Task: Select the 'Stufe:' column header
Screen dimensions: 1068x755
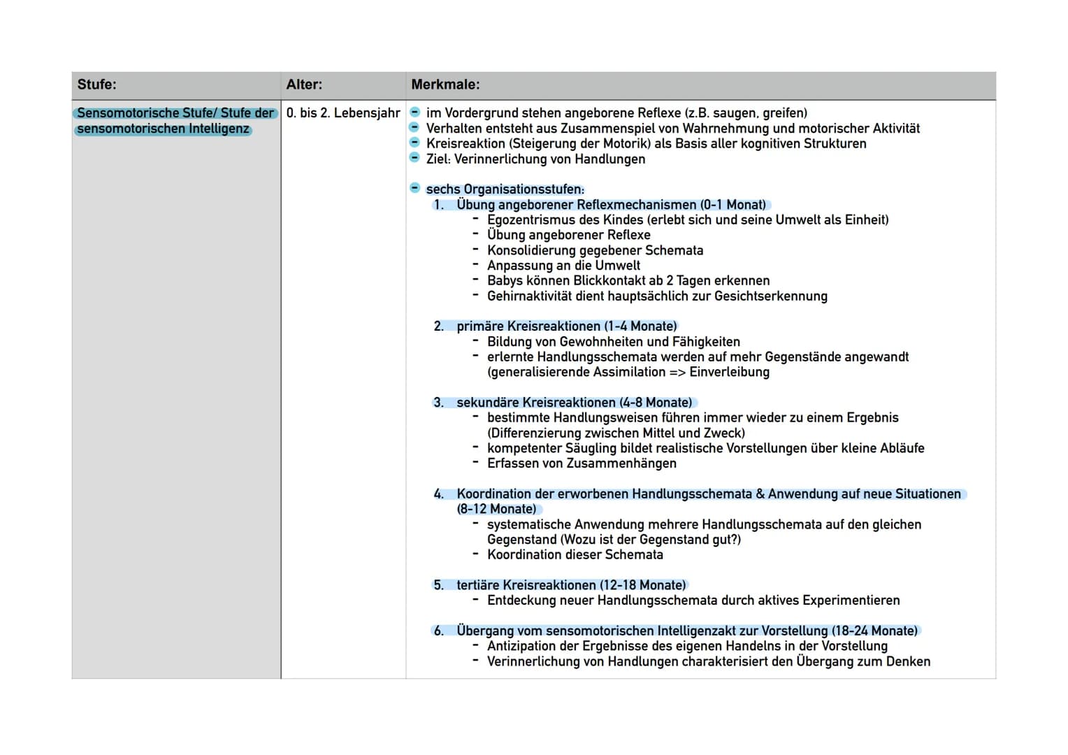Action: coord(176,85)
